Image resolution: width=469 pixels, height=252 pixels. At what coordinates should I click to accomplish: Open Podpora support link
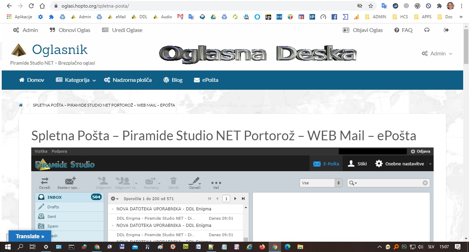coord(59,151)
